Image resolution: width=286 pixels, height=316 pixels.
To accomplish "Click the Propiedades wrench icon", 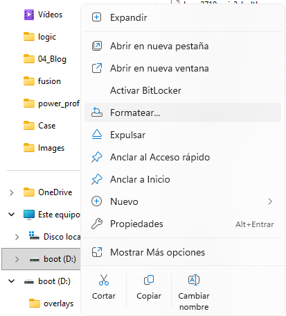I will (97, 224).
